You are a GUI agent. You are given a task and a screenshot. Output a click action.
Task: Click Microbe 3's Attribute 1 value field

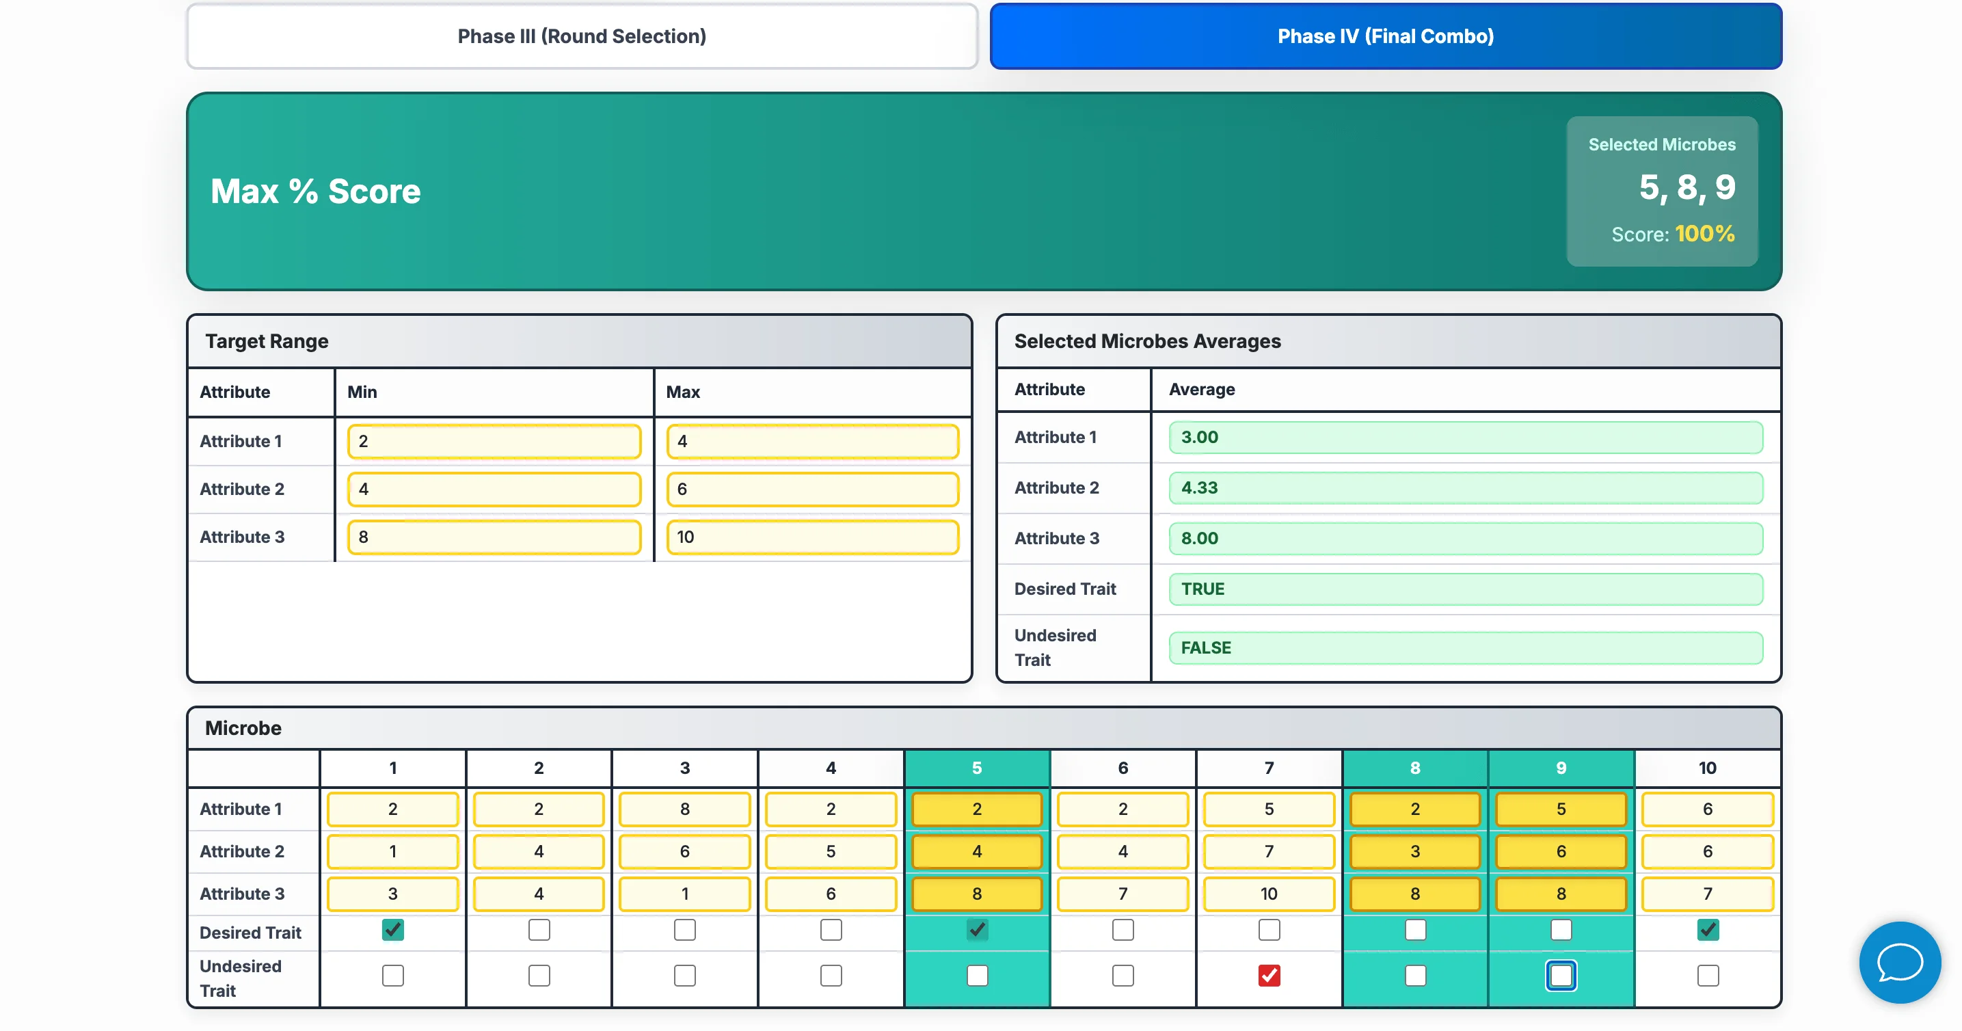click(685, 809)
